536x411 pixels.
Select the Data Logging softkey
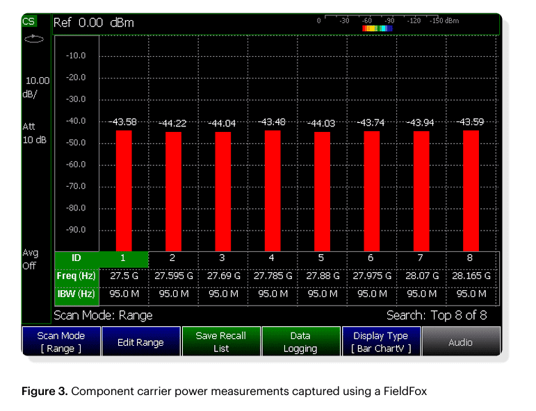click(x=301, y=342)
